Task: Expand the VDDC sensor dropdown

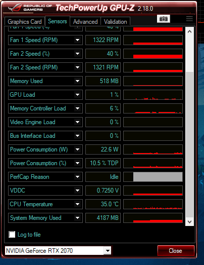Action: tap(77, 191)
